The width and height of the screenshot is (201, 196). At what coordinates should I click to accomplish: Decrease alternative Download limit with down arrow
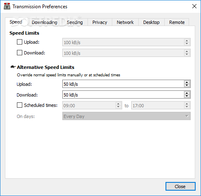187,96
